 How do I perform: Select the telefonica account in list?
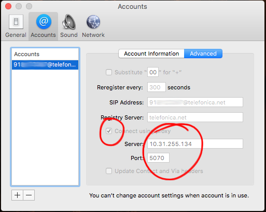click(45, 65)
